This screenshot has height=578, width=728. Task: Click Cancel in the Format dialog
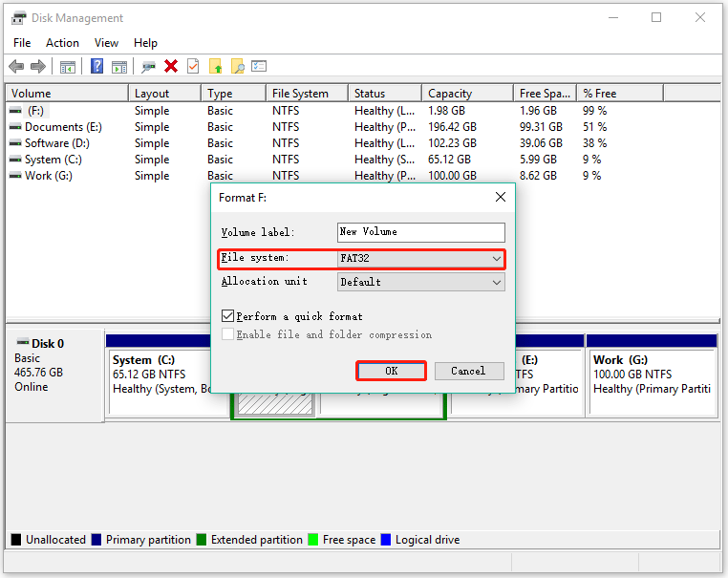click(x=469, y=371)
